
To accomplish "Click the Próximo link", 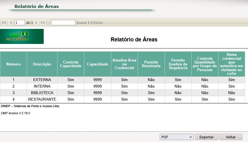I will [x=97, y=23].
